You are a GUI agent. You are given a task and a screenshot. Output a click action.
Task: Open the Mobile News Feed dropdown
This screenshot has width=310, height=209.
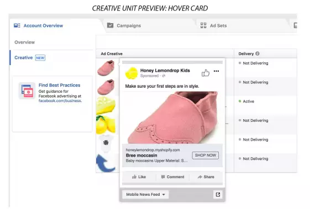[x=145, y=195]
